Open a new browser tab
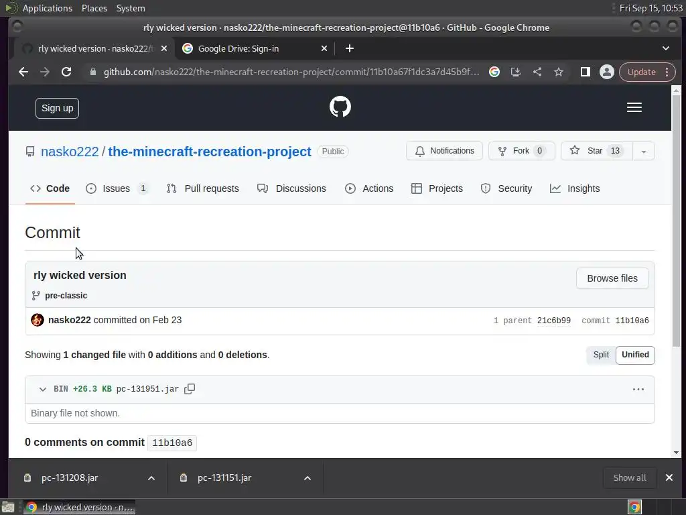Viewport: 686px width, 515px height. [x=350, y=48]
